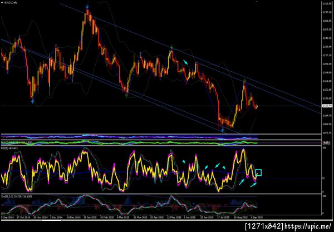Click the 4 Mar 2015 date label

(x=123, y=218)
